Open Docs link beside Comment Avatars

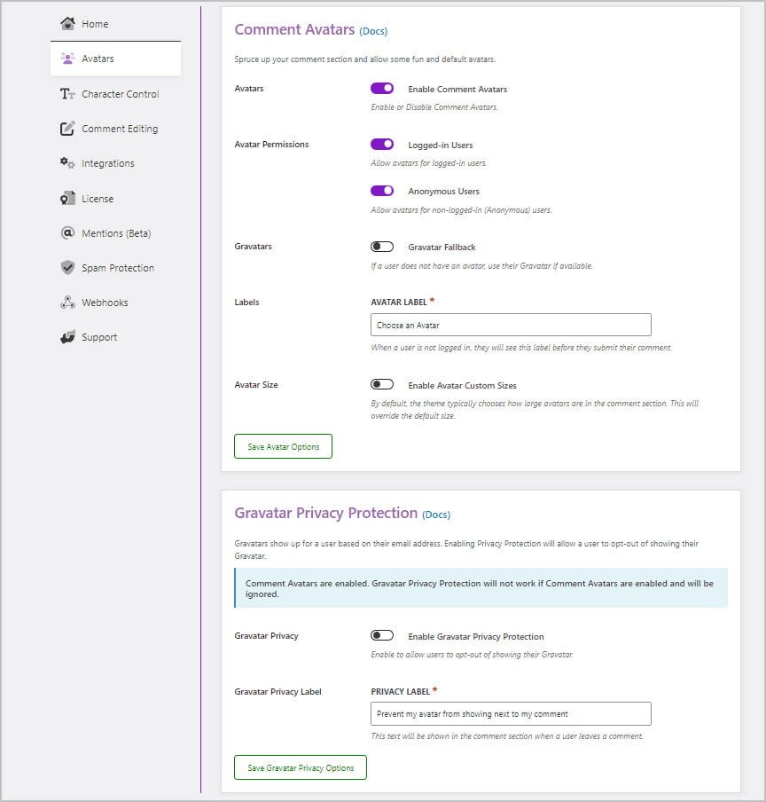[373, 32]
